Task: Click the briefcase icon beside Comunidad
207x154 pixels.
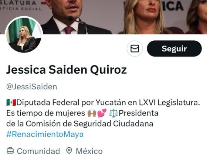Action: click(10, 150)
